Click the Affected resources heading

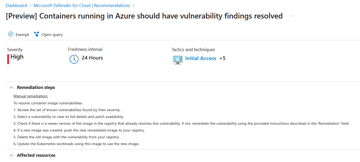point(36,155)
